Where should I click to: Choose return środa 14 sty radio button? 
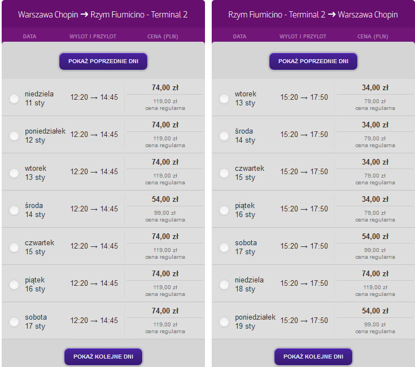pyautogui.click(x=224, y=136)
